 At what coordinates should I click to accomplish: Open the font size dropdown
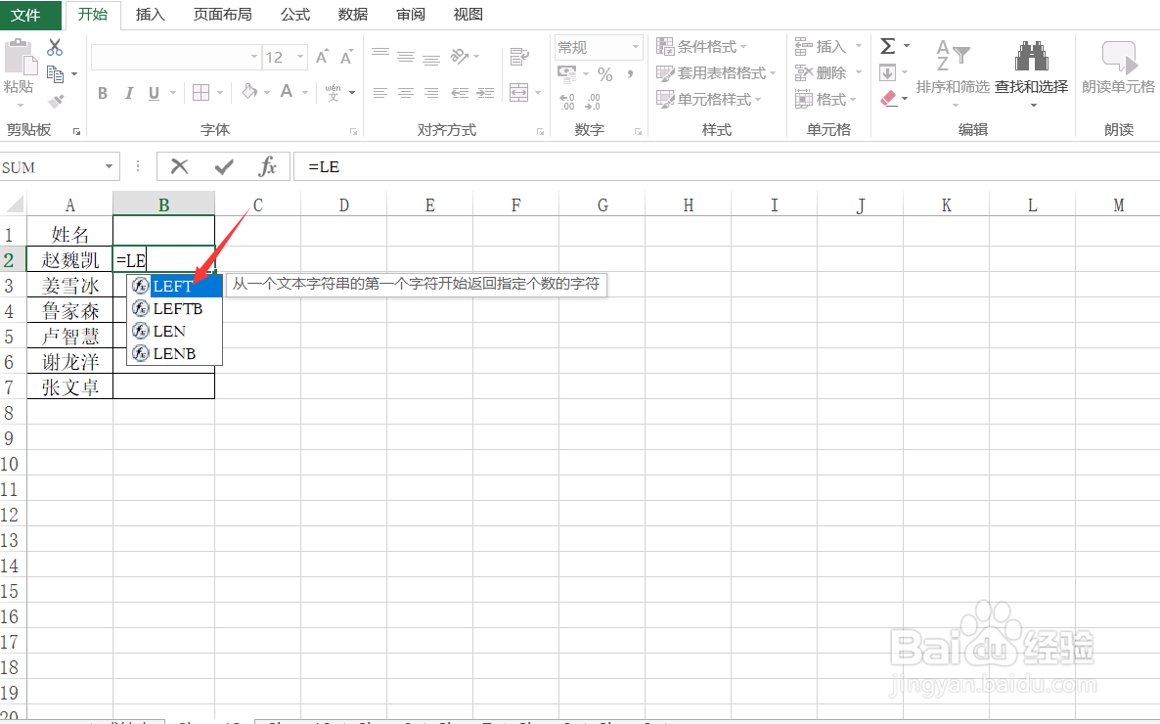(x=298, y=57)
